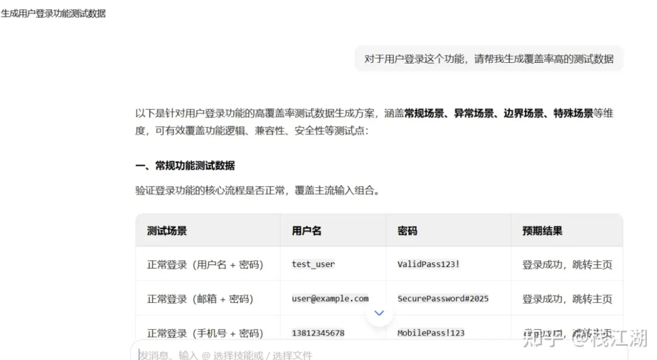Image resolution: width=657 pixels, height=360 pixels.
Task: Click the MobilePass!123 password cell
Action: 431,333
